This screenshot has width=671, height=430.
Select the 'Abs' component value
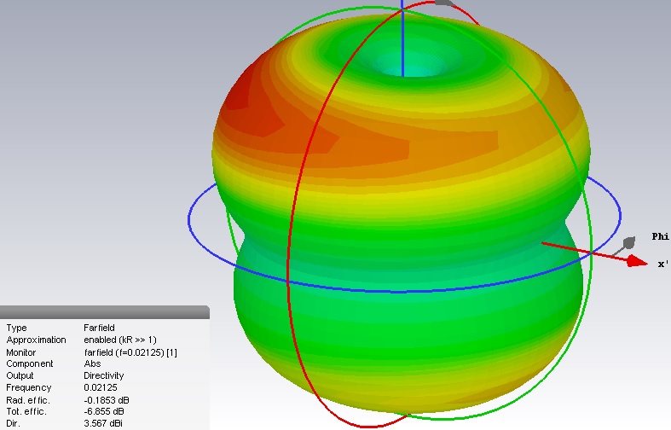(x=92, y=363)
